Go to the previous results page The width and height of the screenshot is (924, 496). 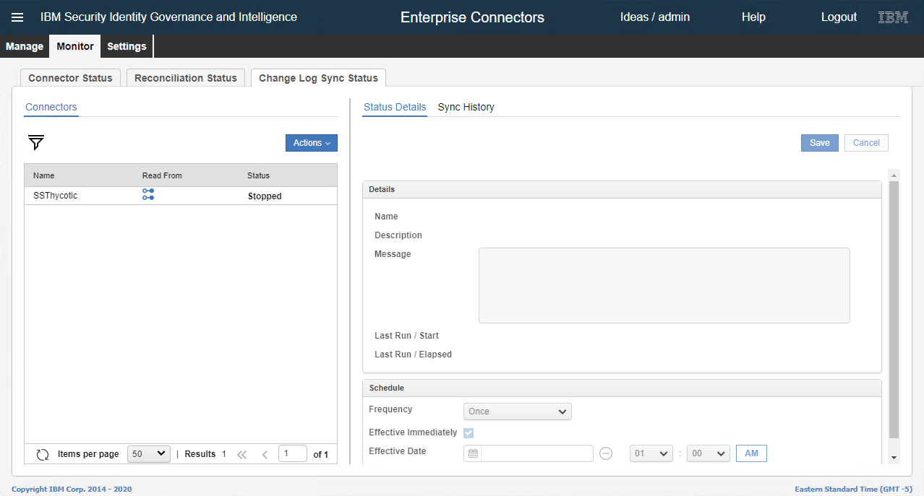[x=265, y=454]
